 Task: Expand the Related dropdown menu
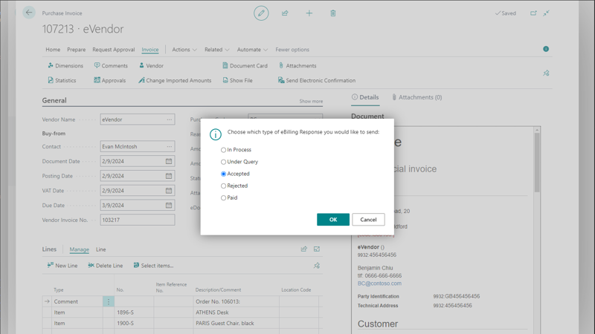click(216, 50)
